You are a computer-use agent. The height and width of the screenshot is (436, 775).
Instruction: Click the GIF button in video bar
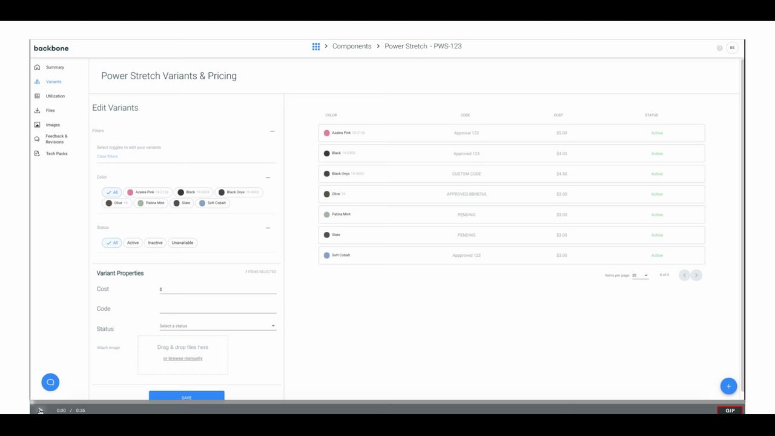click(730, 411)
